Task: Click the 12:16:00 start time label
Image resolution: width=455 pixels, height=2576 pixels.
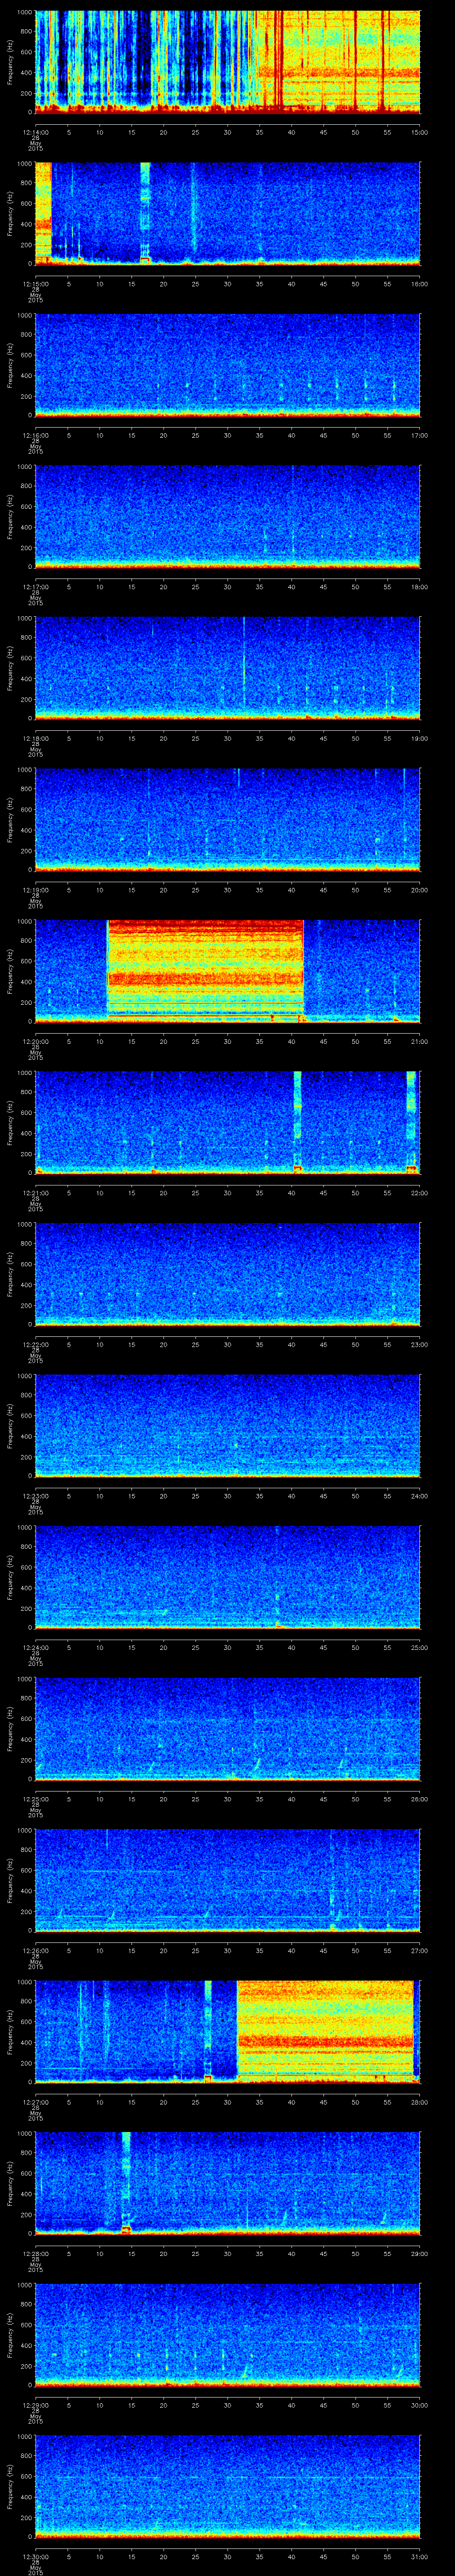Action: (35, 436)
